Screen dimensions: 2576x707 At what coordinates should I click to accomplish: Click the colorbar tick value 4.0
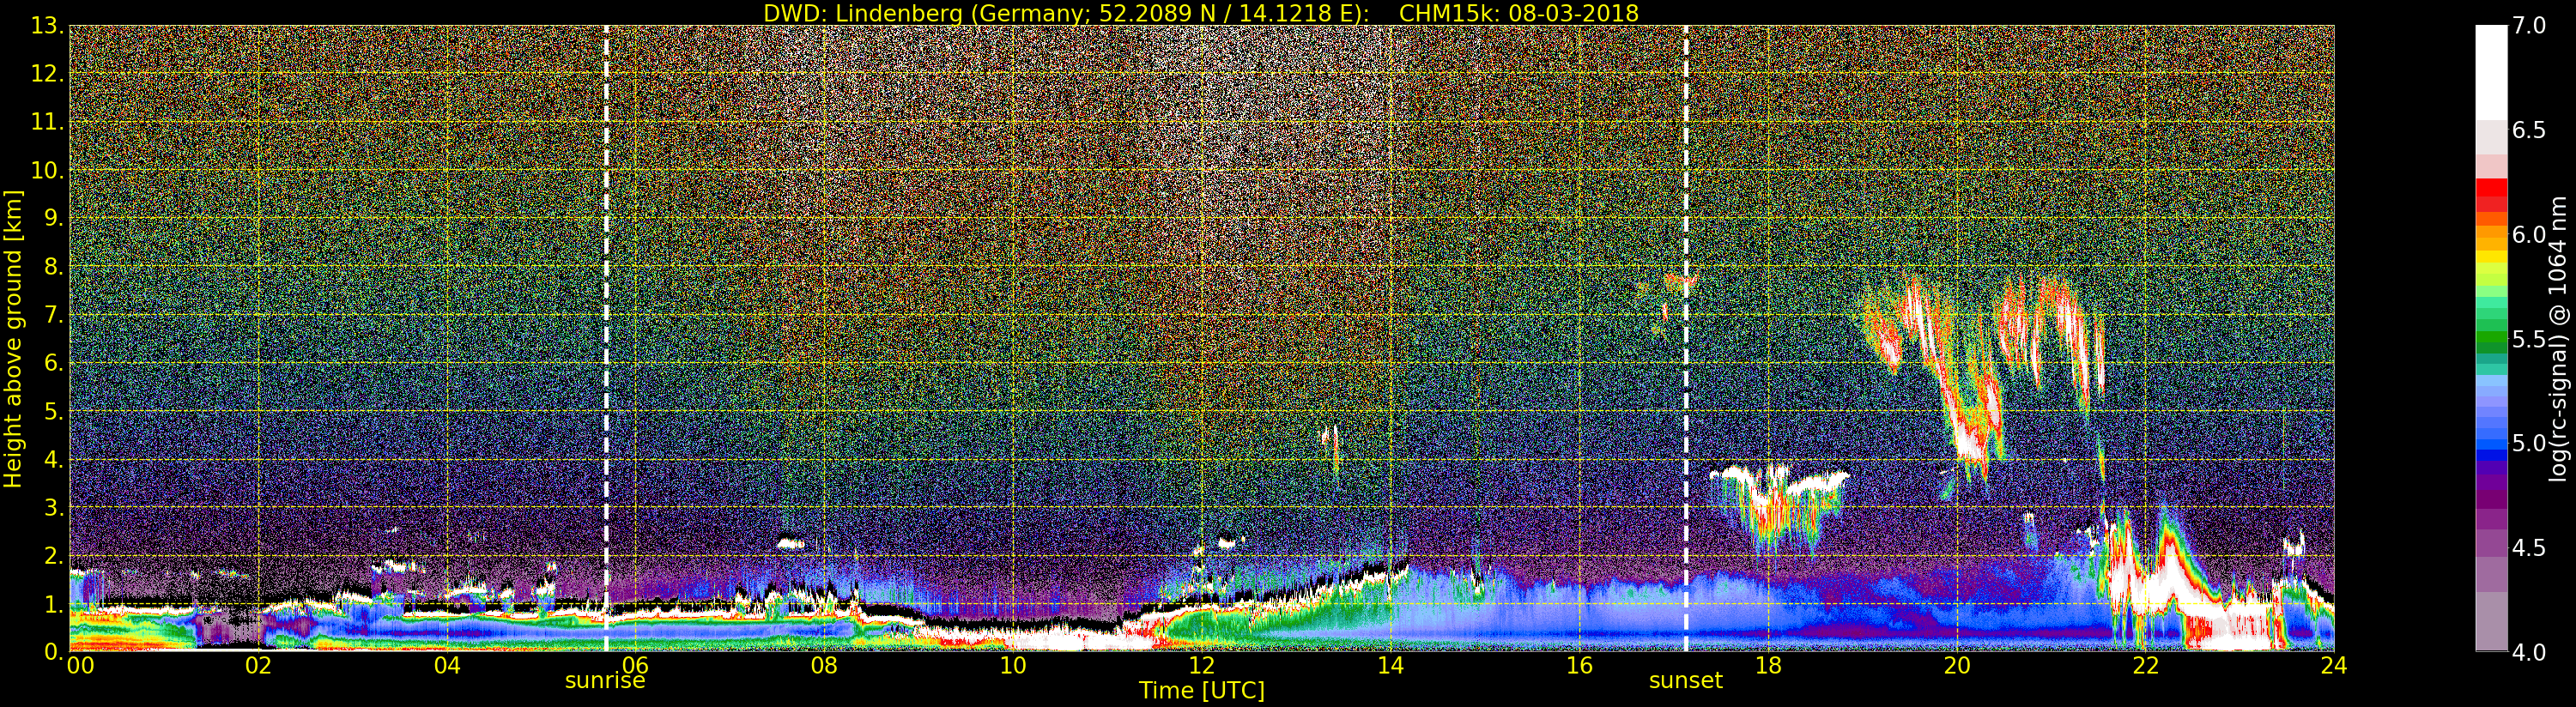(2529, 652)
